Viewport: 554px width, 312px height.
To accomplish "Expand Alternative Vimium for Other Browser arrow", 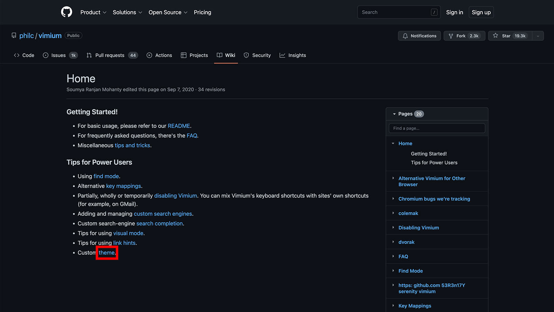I will point(393,178).
